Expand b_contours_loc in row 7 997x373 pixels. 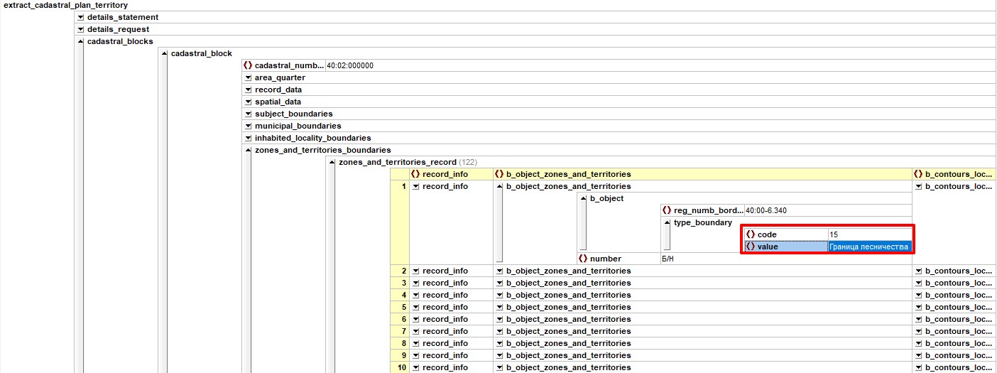(x=918, y=331)
